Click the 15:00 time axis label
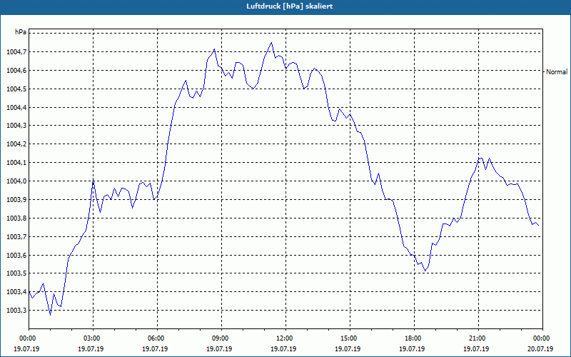Image resolution: width=571 pixels, height=357 pixels. 348,338
